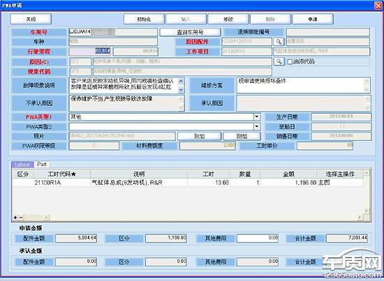384x281 pixels.
Task: Click right arrow of Labour table horizontal scrollbar
Action: click(x=360, y=217)
